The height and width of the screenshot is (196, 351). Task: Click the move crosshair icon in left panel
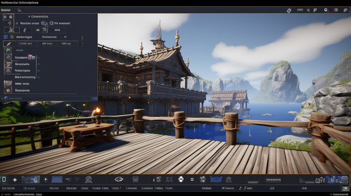coord(9,23)
